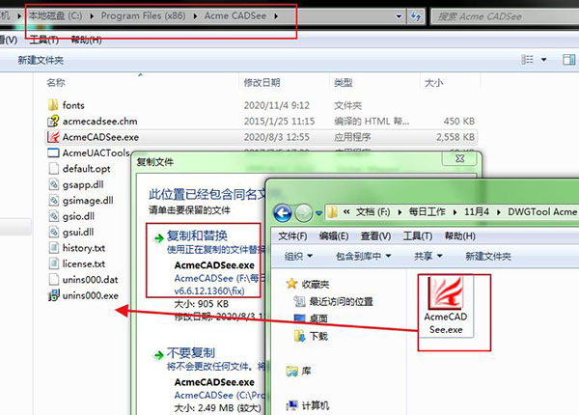Choose 不要复制 in the copy dialog
The width and height of the screenshot is (579, 415).
(190, 352)
